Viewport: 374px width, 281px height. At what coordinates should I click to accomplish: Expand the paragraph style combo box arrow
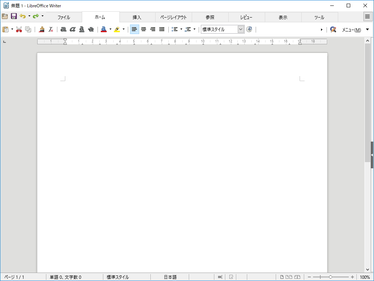(x=241, y=29)
